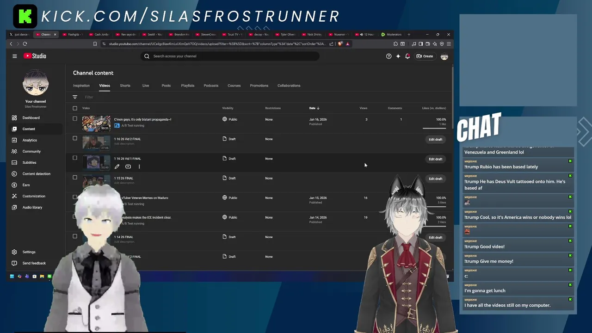Open Audio library in the sidebar
The width and height of the screenshot is (592, 333).
(36, 207)
